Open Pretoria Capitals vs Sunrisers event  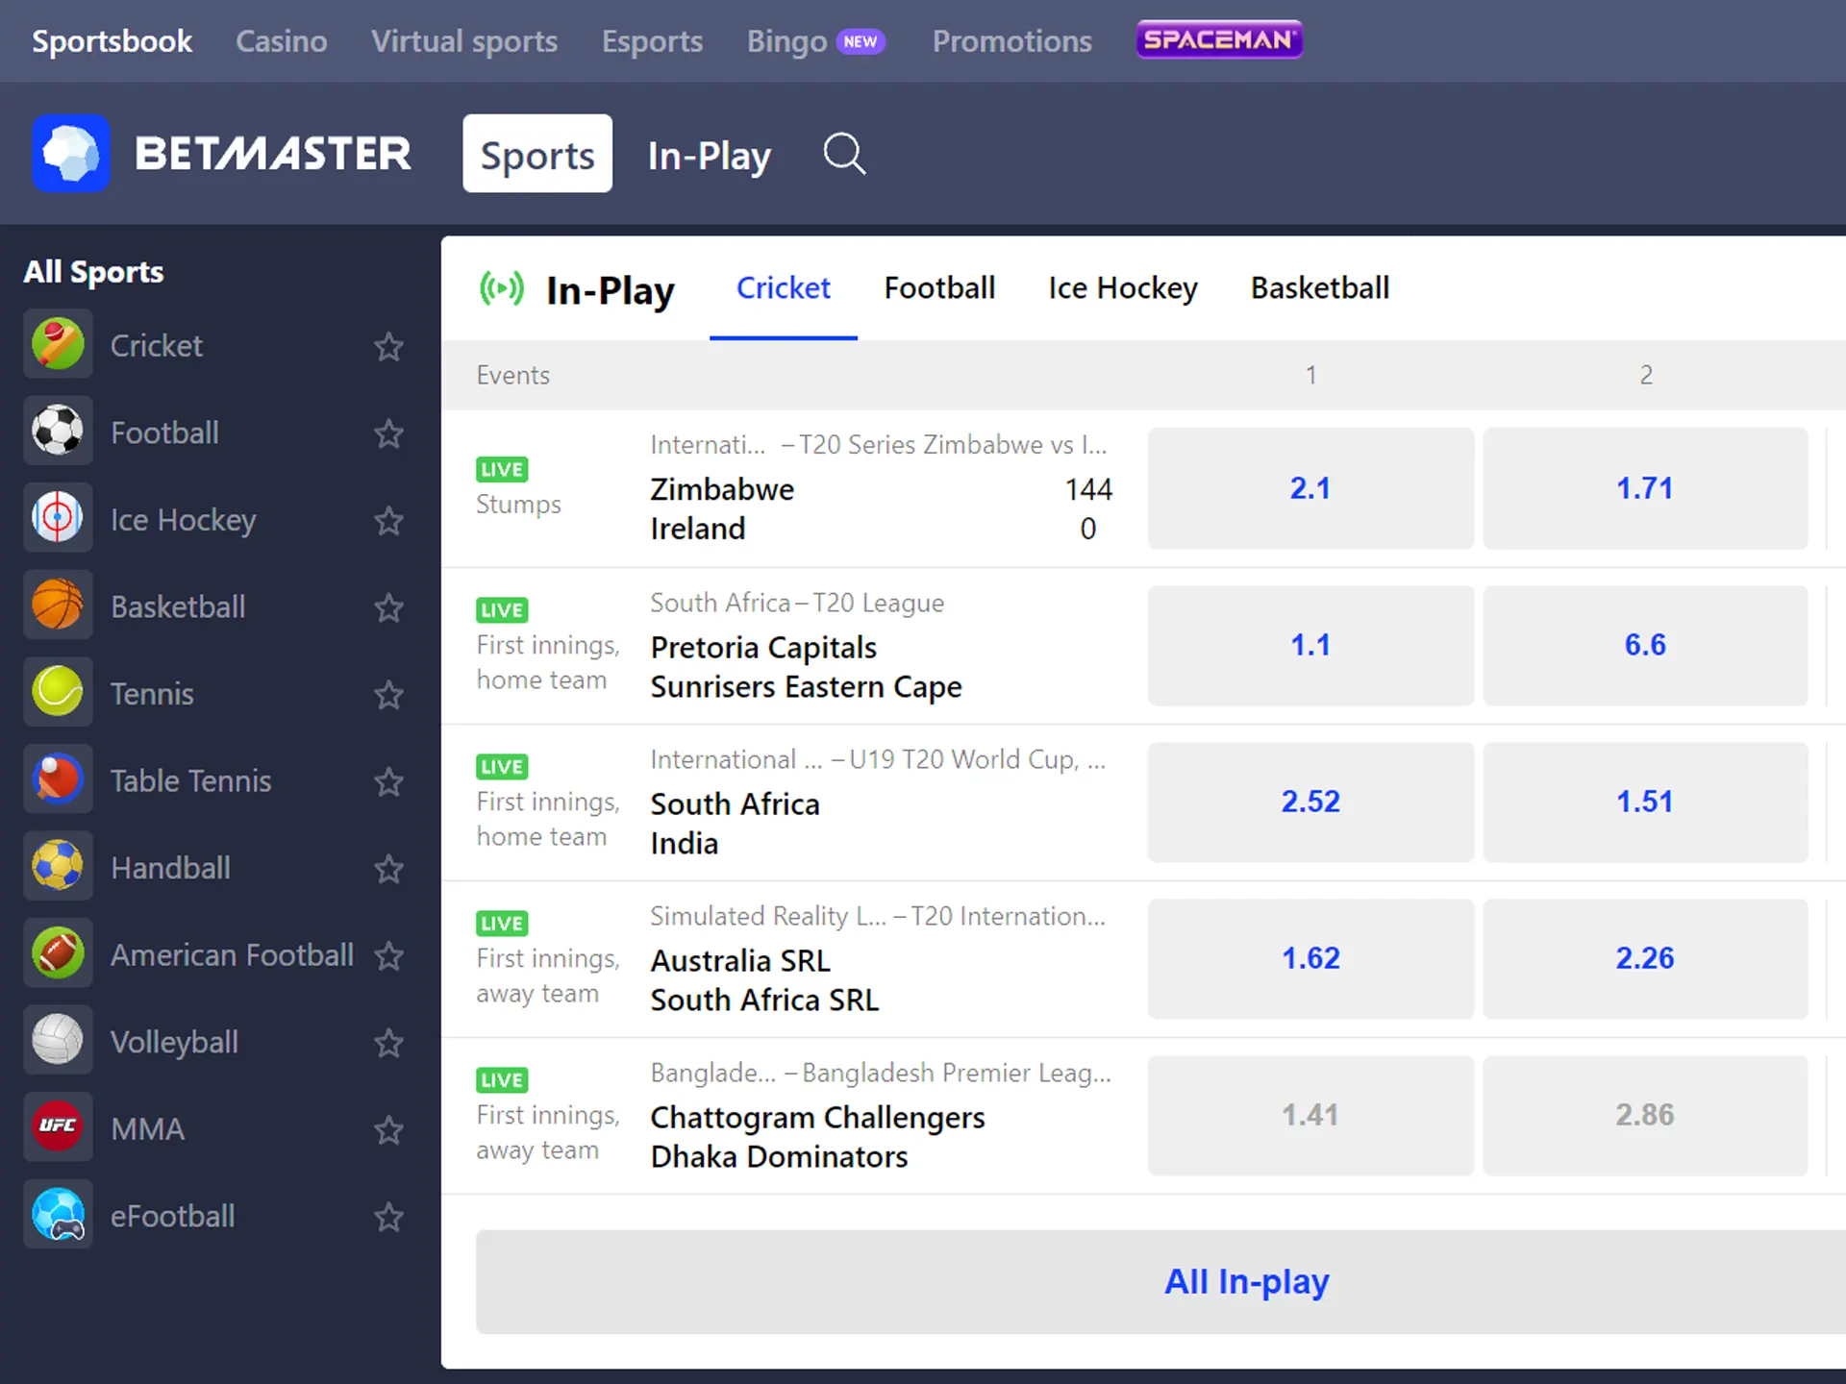coord(806,667)
